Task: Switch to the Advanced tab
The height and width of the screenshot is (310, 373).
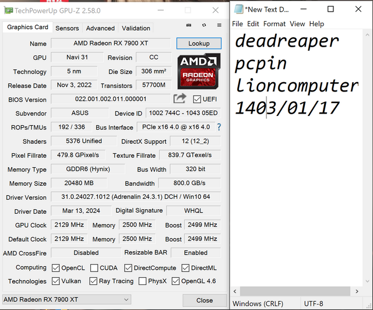Action: point(100,28)
